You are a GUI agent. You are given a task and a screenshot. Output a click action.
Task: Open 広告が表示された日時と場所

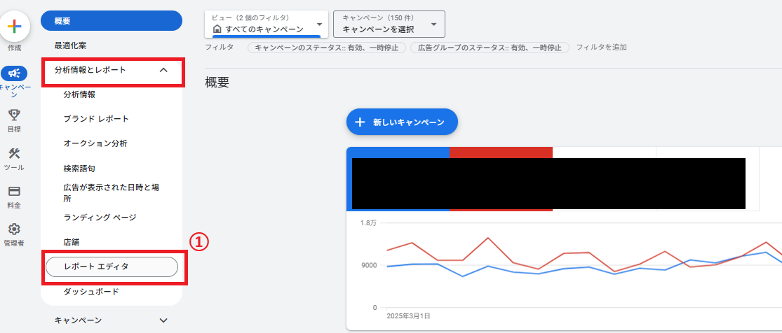pyautogui.click(x=112, y=193)
